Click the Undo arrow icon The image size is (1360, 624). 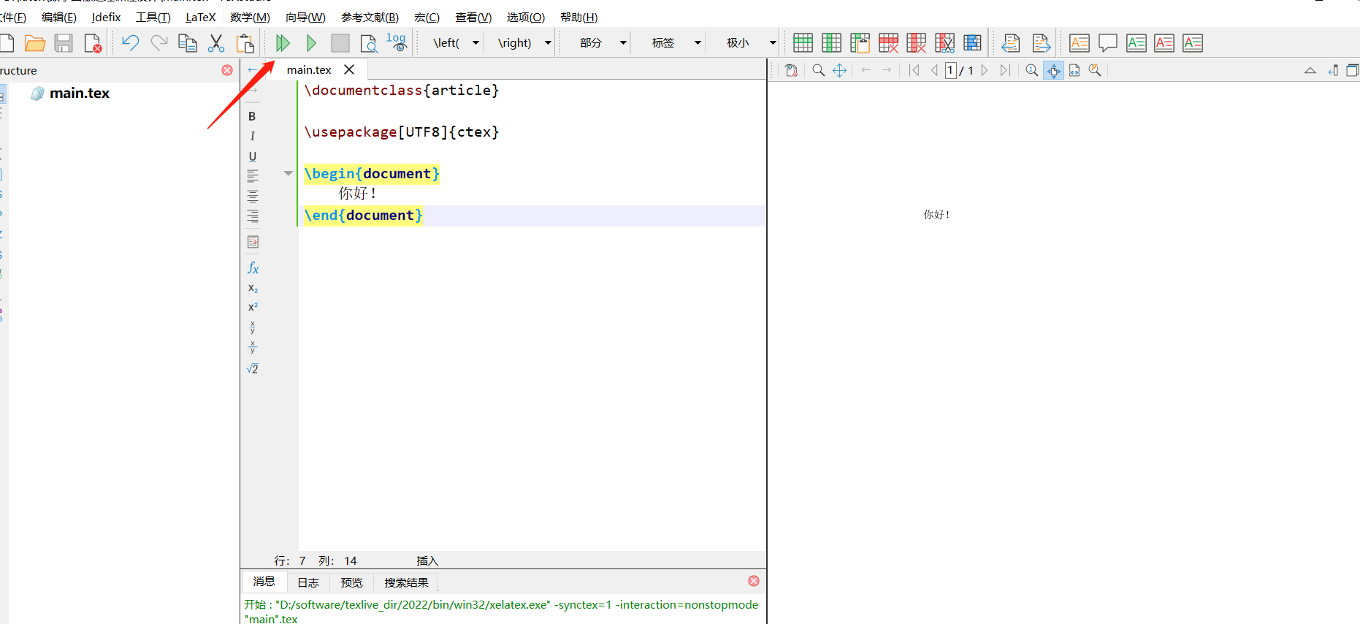tap(130, 43)
